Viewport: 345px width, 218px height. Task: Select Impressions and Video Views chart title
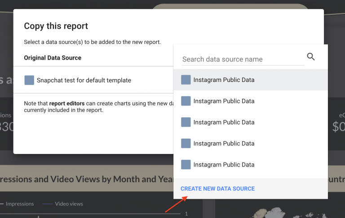coord(85,180)
